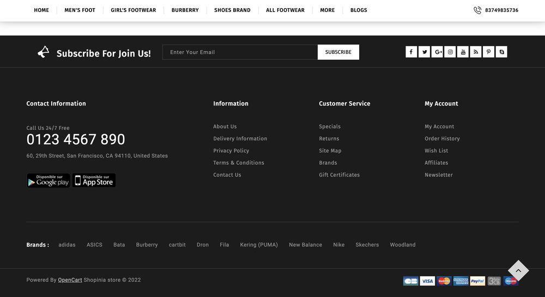
Task: Open the Order History link
Action: [x=442, y=139]
